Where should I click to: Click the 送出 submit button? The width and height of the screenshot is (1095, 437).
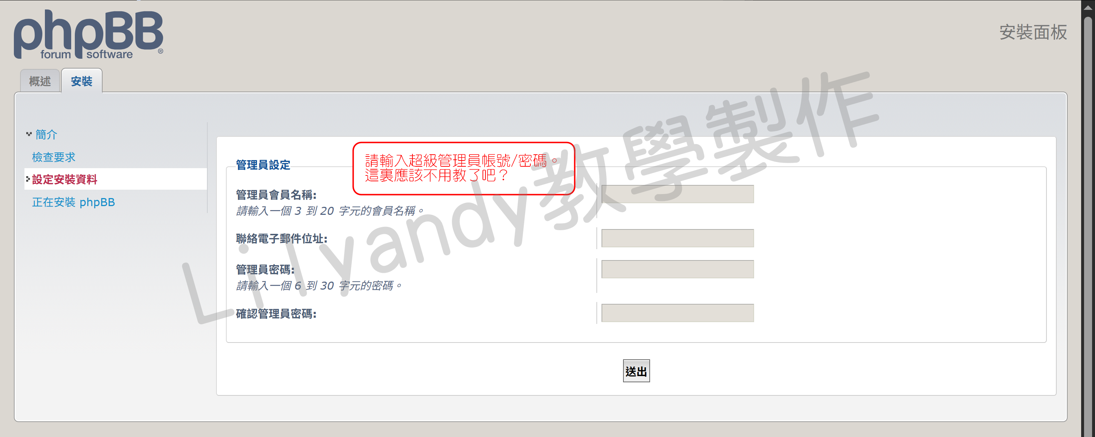coord(636,371)
